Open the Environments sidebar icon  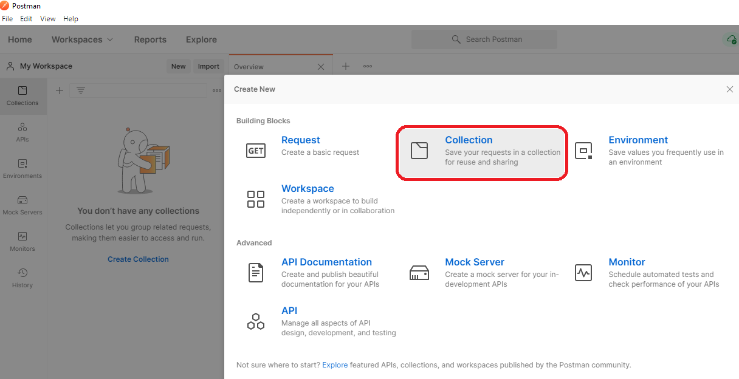coord(22,164)
